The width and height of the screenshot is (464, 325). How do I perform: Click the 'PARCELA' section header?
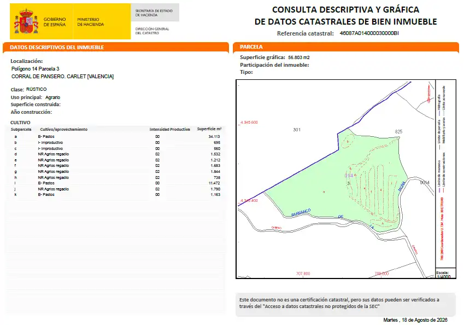251,47
